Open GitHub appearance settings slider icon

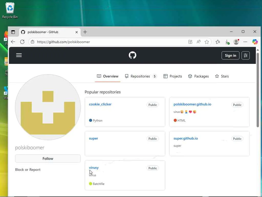pos(246,55)
